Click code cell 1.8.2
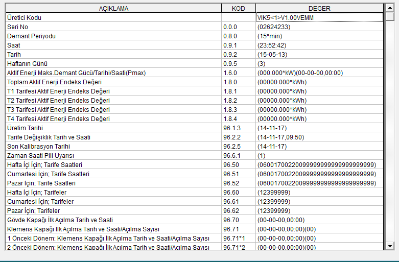Screen dimensions: 399x262 [239, 100]
